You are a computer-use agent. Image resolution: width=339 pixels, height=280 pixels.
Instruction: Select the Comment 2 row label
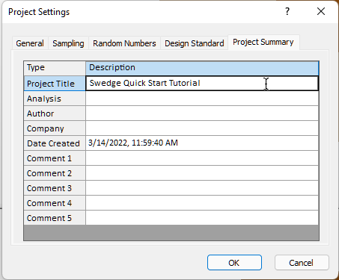(55, 173)
